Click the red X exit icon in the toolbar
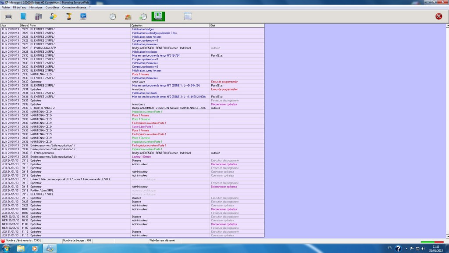Screen dimensions: 449x253 (438, 16)
